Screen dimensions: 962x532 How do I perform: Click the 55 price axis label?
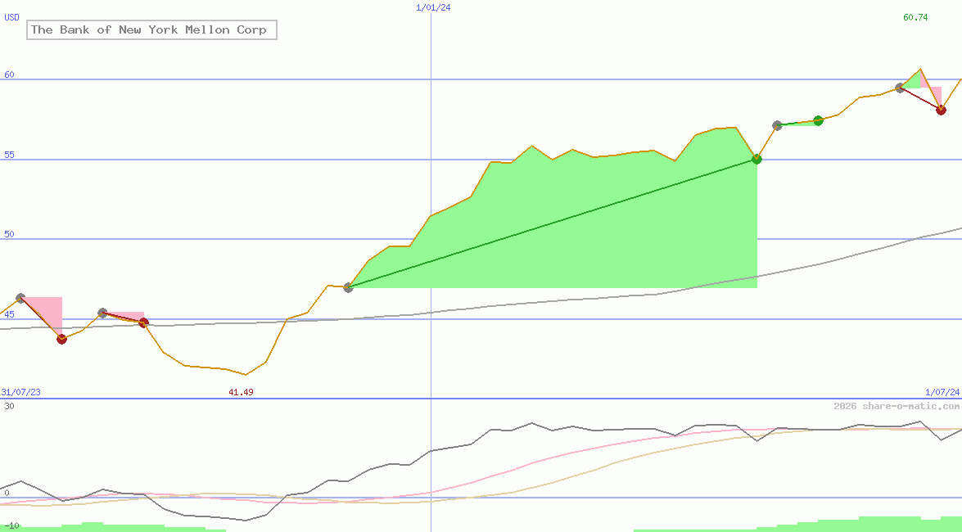9,155
